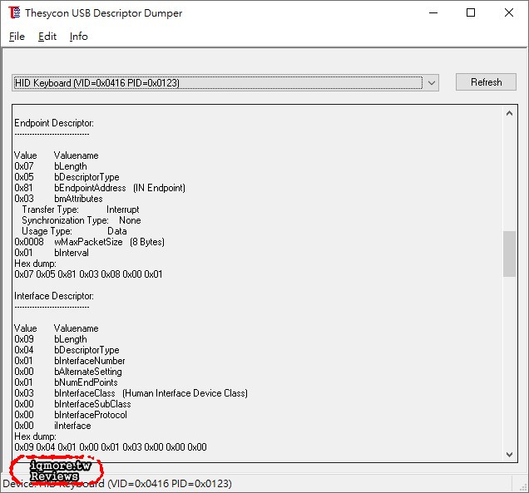Click the 'bInterfaceProtocol' line

click(71, 415)
